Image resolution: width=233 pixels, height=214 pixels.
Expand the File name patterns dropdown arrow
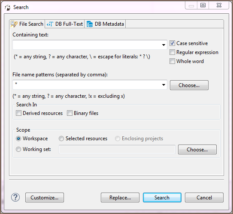tap(163, 85)
